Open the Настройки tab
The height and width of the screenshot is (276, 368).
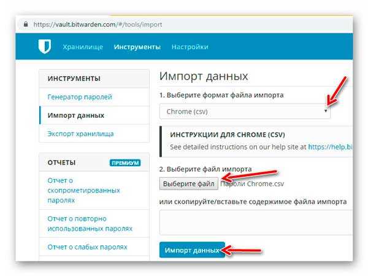190,47
